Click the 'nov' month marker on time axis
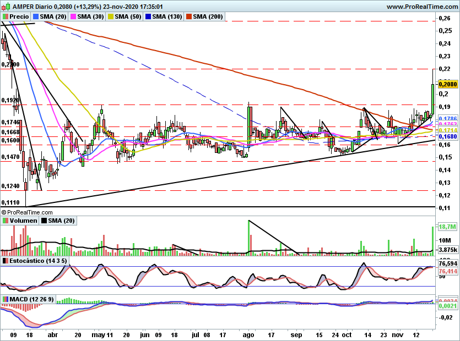Viewport: 460px width, 341px height. [397, 334]
